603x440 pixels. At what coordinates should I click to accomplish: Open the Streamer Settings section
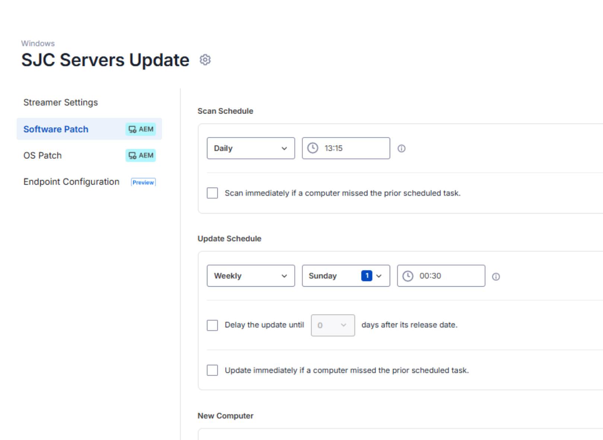point(61,102)
